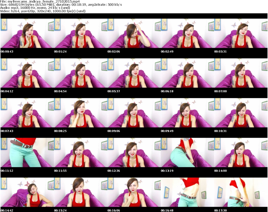Open the thumbnail frame stamped 00:06:18
This screenshot has width=268, height=212.
tap(187, 73)
